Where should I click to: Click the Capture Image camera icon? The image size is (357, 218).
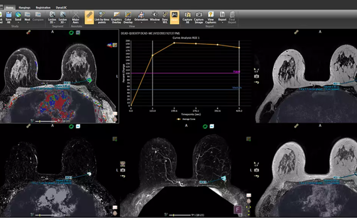tap(199, 15)
